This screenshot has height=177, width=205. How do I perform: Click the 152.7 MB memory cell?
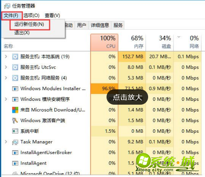point(132,57)
